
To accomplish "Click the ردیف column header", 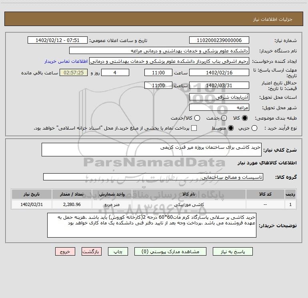I will click(x=290, y=194).
